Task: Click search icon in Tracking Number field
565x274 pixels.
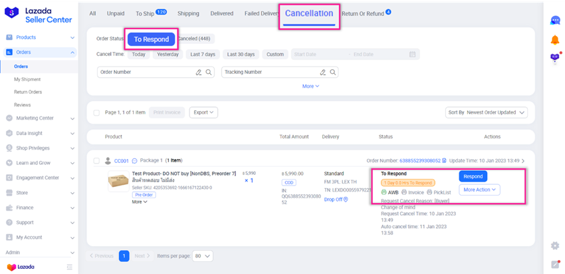Action: 334,72
